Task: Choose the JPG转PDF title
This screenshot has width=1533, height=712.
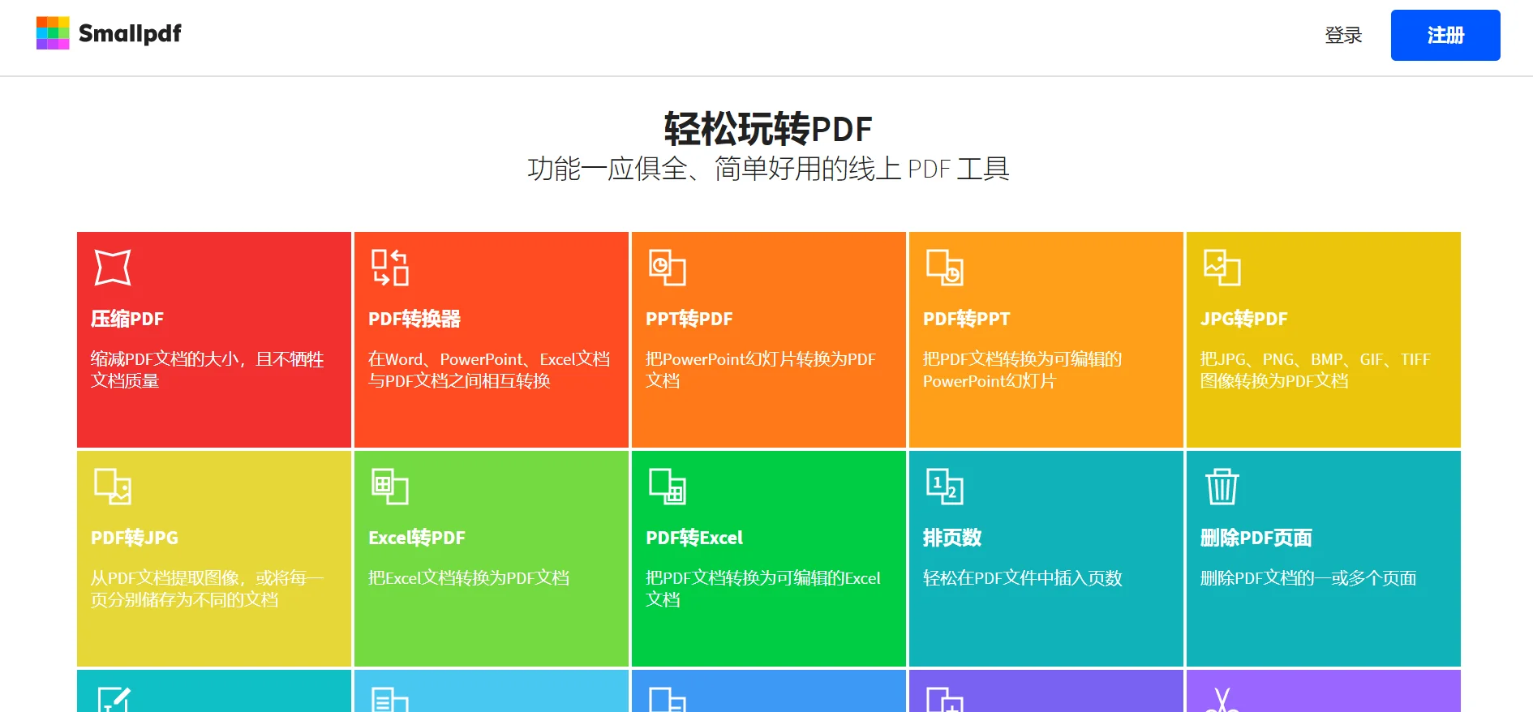Action: click(x=1244, y=319)
